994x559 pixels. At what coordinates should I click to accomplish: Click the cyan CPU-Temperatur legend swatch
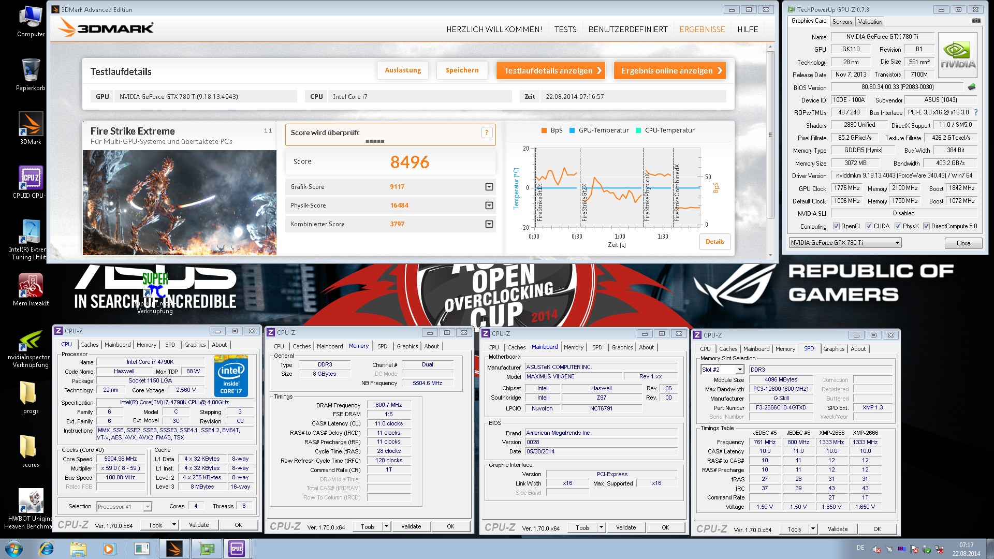pos(638,130)
